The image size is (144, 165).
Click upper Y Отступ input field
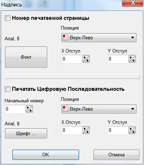[x=118, y=59]
